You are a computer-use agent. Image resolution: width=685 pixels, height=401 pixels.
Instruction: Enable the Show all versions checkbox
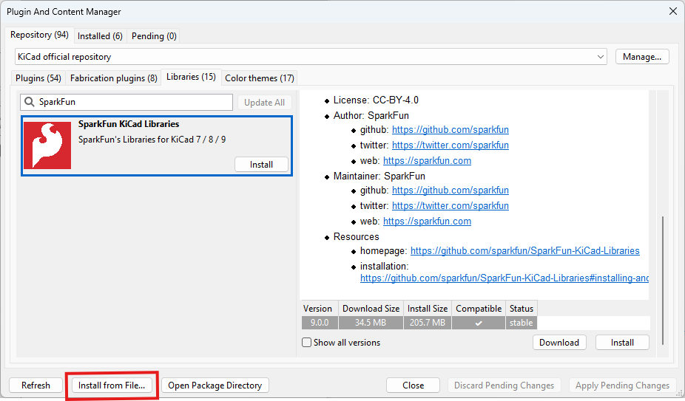click(x=307, y=343)
